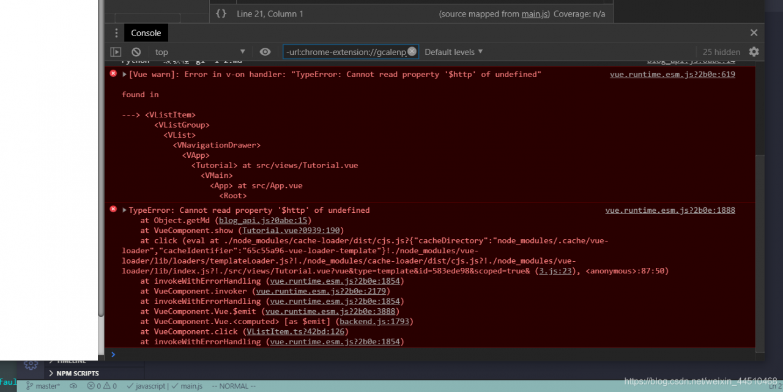
Task: Click the <VListItem> component trace line
Action: pos(170,115)
